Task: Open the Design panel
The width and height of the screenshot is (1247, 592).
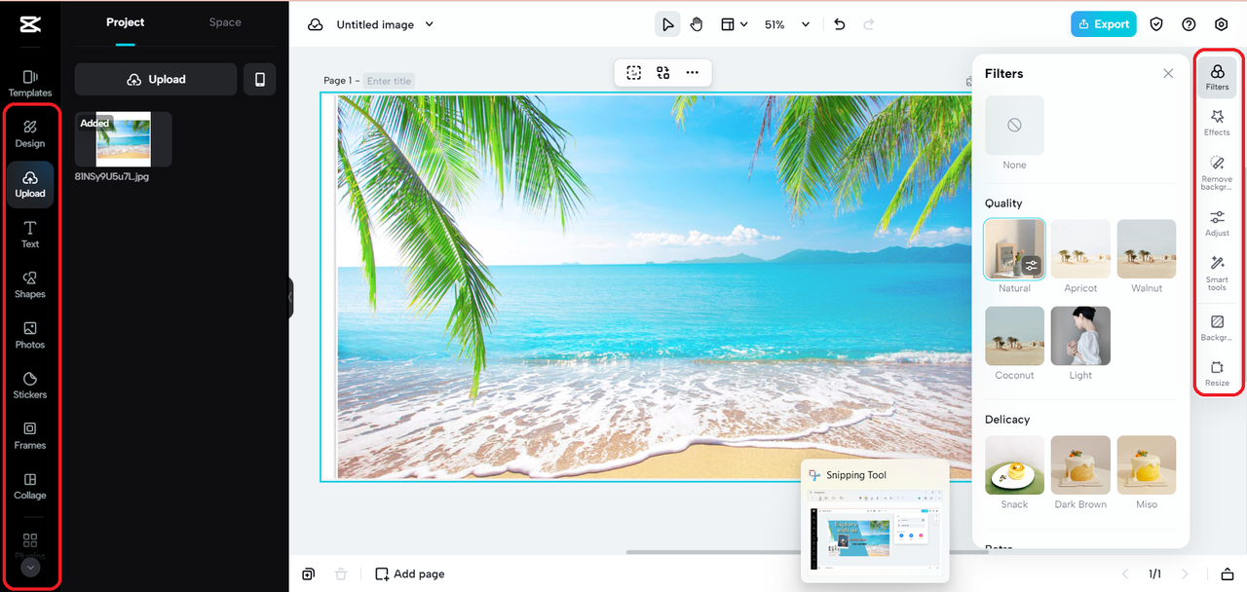Action: 30,134
